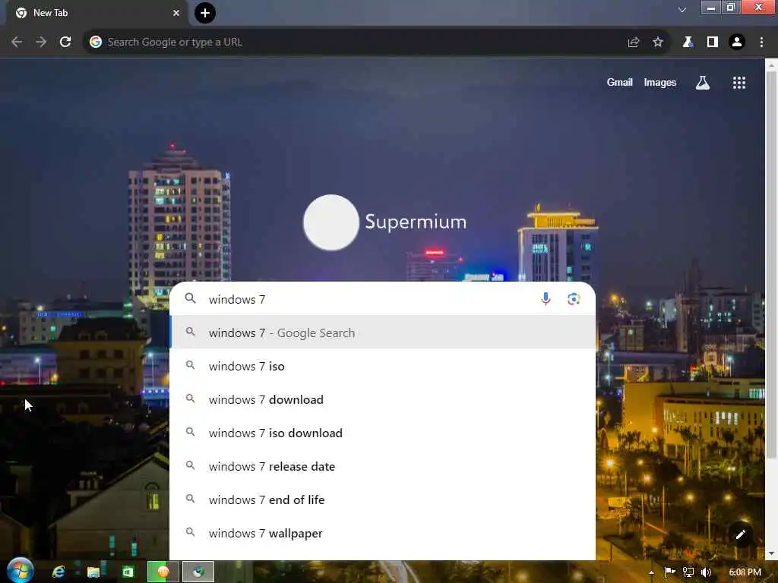
Task: Click the scrollbar up arrow
Action: pyautogui.click(x=771, y=65)
